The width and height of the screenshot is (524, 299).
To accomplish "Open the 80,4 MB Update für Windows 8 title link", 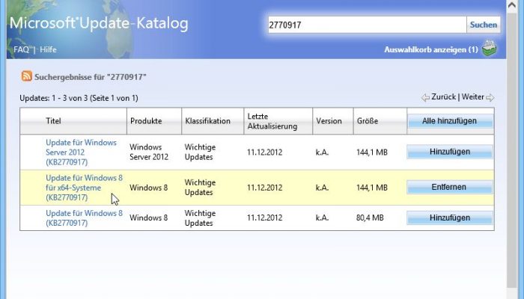I will (x=84, y=218).
